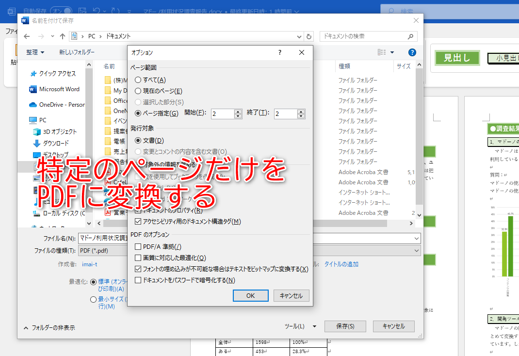Open the ツール(L) dropdown menu
Image resolution: width=519 pixels, height=356 pixels.
[300, 326]
